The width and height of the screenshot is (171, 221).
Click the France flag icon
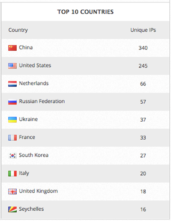coord(12,138)
